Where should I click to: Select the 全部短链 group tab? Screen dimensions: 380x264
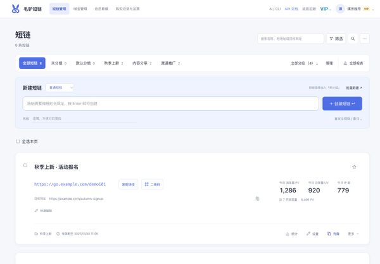(32, 63)
